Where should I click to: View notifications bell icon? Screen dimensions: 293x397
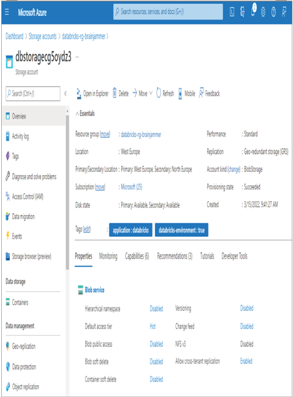click(x=253, y=11)
